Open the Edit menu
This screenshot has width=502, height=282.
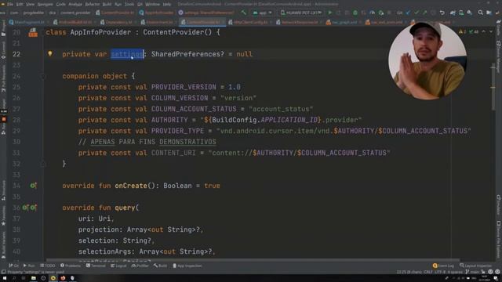pos(20,4)
